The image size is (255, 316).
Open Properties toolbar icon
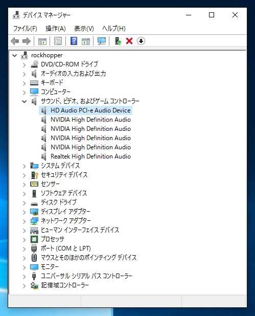(58, 41)
